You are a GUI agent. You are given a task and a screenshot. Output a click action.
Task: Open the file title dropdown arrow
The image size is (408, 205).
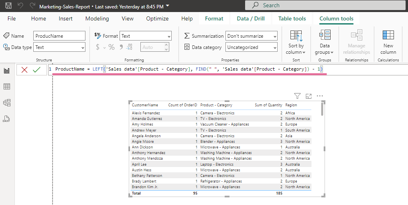(x=167, y=6)
